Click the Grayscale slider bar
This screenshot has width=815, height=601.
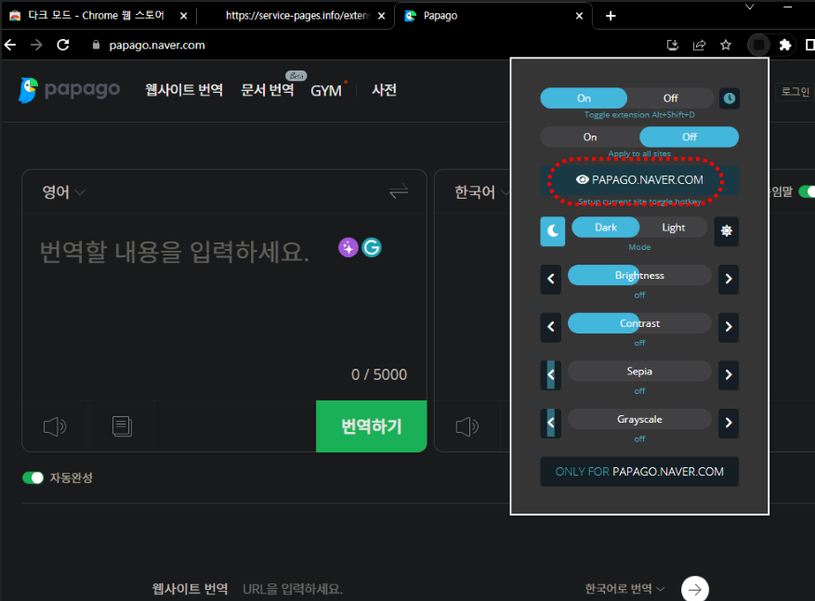[639, 419]
